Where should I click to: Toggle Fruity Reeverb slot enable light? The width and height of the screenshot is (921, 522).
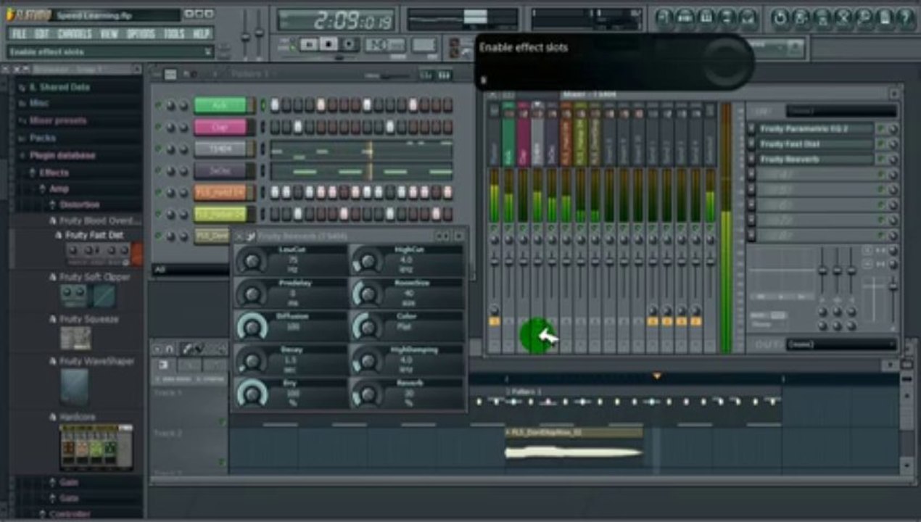click(x=881, y=159)
